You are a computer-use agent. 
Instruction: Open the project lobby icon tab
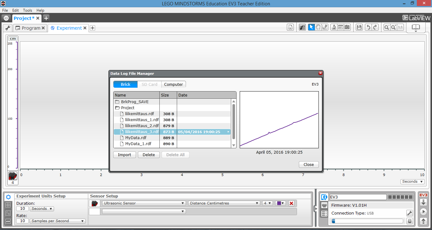[x=6, y=18]
